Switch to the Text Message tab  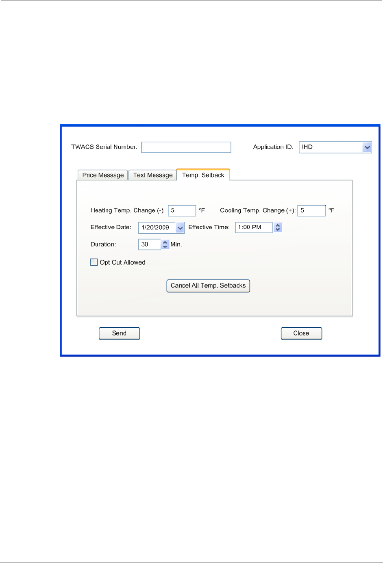click(x=153, y=175)
